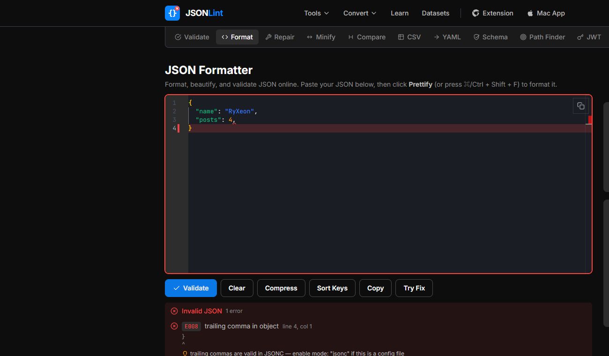Select the Format tab
Image resolution: width=609 pixels, height=356 pixels.
[x=237, y=37]
